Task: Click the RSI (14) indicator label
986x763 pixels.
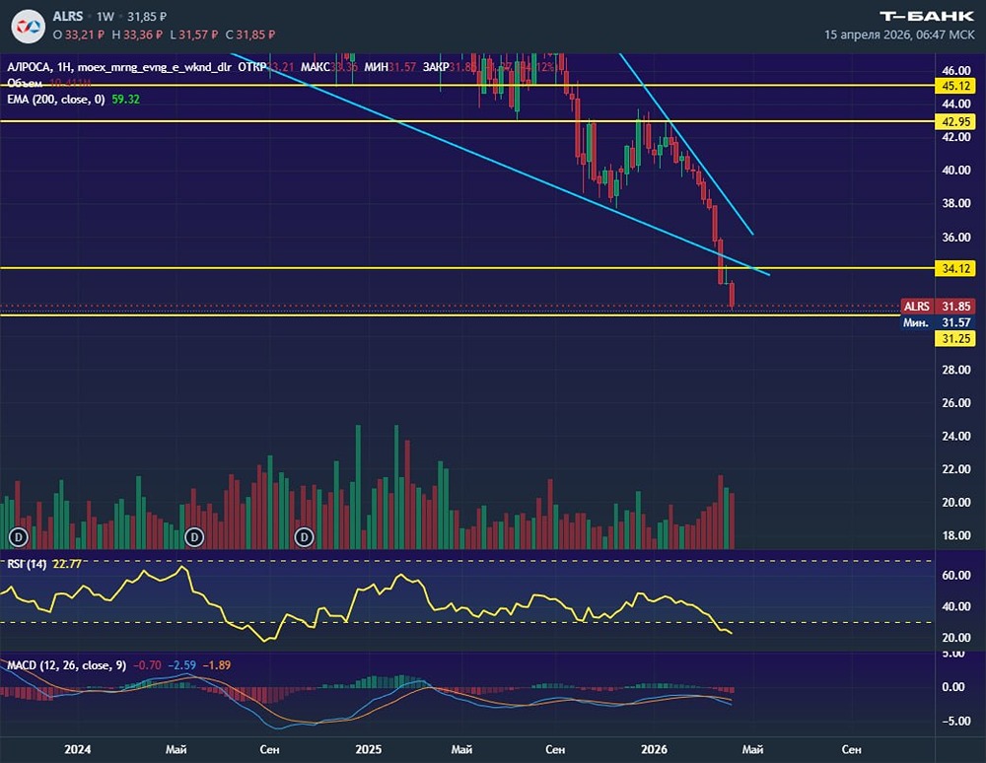Action: (x=27, y=564)
